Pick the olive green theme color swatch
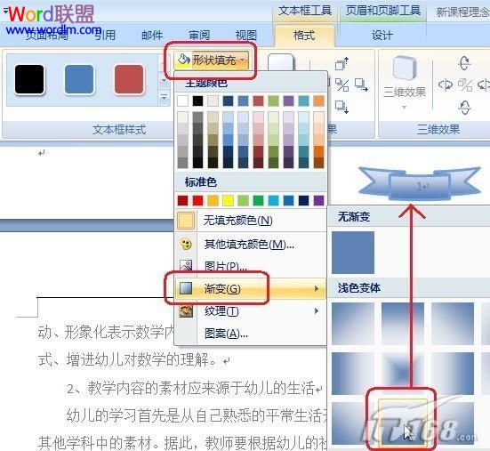Image resolution: width=490 pixels, height=451 pixels. [x=273, y=101]
